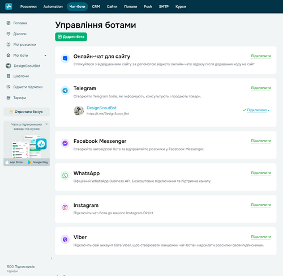Screen dimensions: 283x276
Task: Click the Instagram card heading
Action: click(86, 205)
